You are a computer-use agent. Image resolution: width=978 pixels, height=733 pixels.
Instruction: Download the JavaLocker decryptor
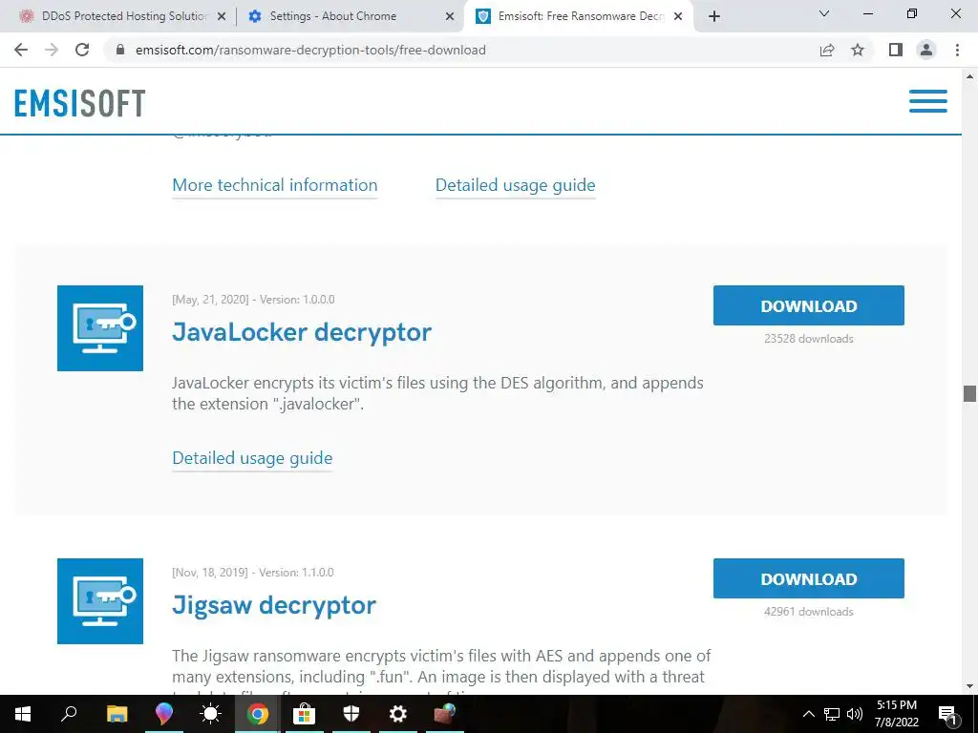(808, 305)
